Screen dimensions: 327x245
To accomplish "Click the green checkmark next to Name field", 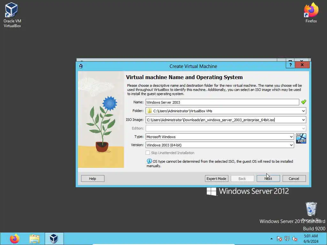I will pyautogui.click(x=303, y=102).
